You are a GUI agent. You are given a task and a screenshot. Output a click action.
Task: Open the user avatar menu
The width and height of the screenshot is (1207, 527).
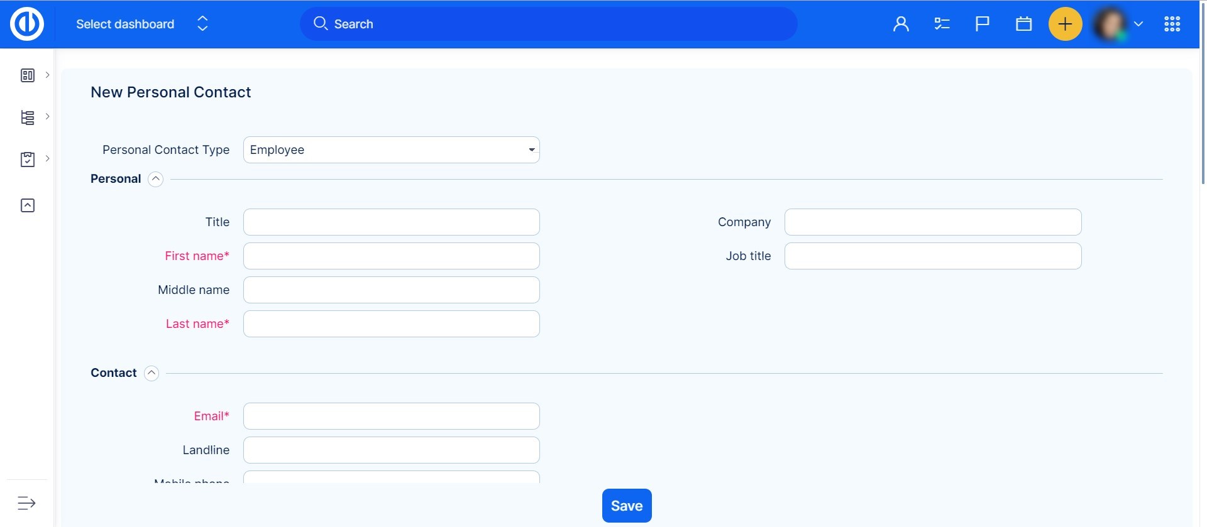point(1118,24)
